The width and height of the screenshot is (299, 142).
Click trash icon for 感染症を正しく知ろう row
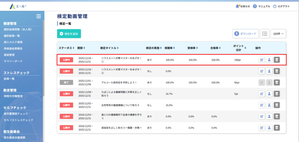coord(277,127)
